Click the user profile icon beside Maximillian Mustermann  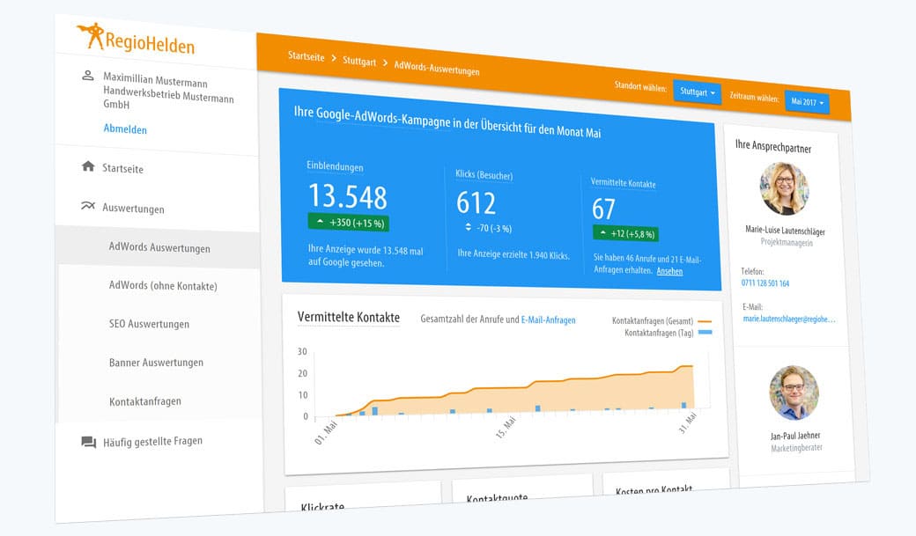87,76
